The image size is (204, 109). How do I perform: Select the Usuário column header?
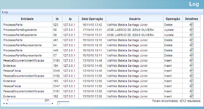[x=135, y=19]
